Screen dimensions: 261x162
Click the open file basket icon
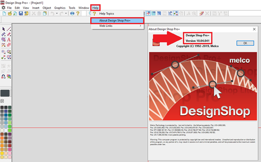pos(10,13)
